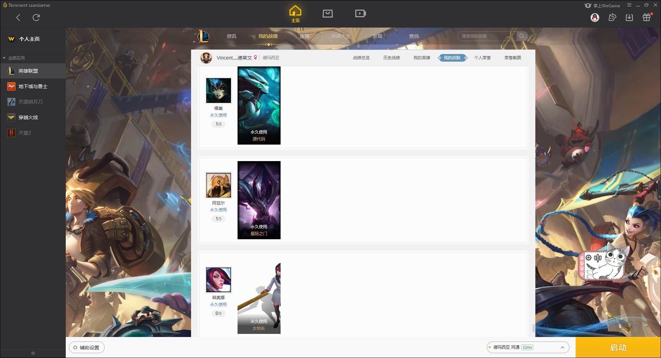Switch to 我的皮肤 sub-tab
661x358 pixels.
click(x=452, y=58)
